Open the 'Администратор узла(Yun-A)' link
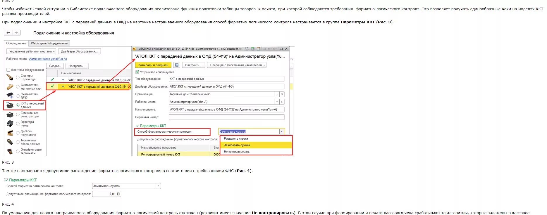 [48, 59]
